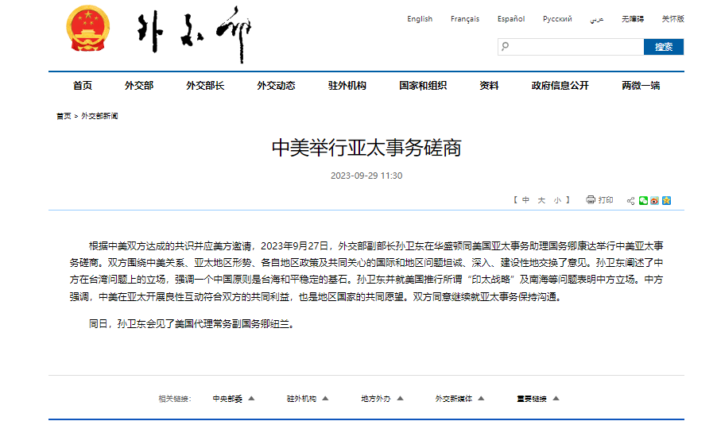This screenshot has height=421, width=717.
Task: Click the article title 中美举行亚太事务磋商
Action: point(366,148)
